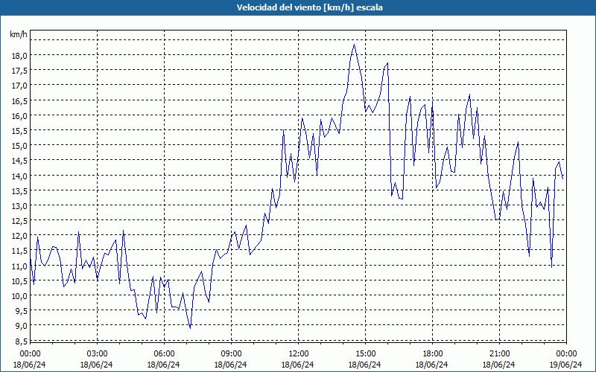The width and height of the screenshot is (596, 372).
Task: Select the 15,0 y-axis label
Action: [x=19, y=146]
